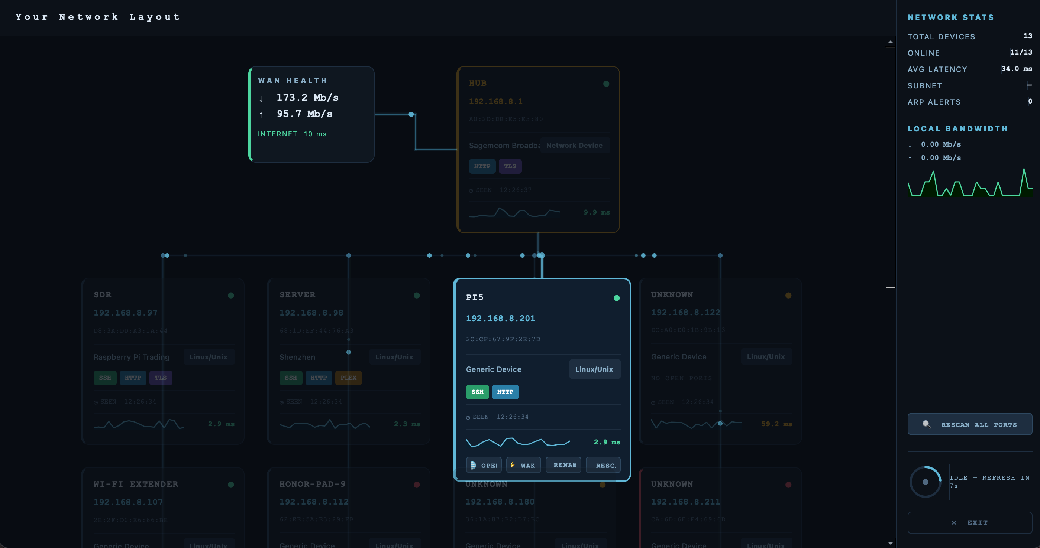Click the blue HTTP badge on PI5
1040x548 pixels.
(x=505, y=392)
